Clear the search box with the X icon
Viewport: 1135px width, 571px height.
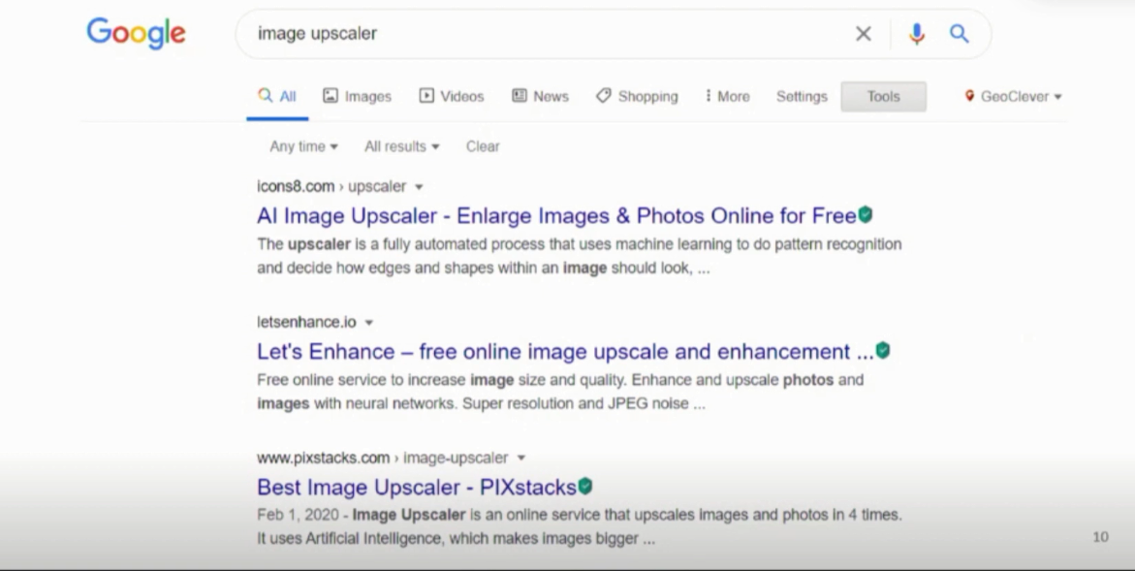863,33
